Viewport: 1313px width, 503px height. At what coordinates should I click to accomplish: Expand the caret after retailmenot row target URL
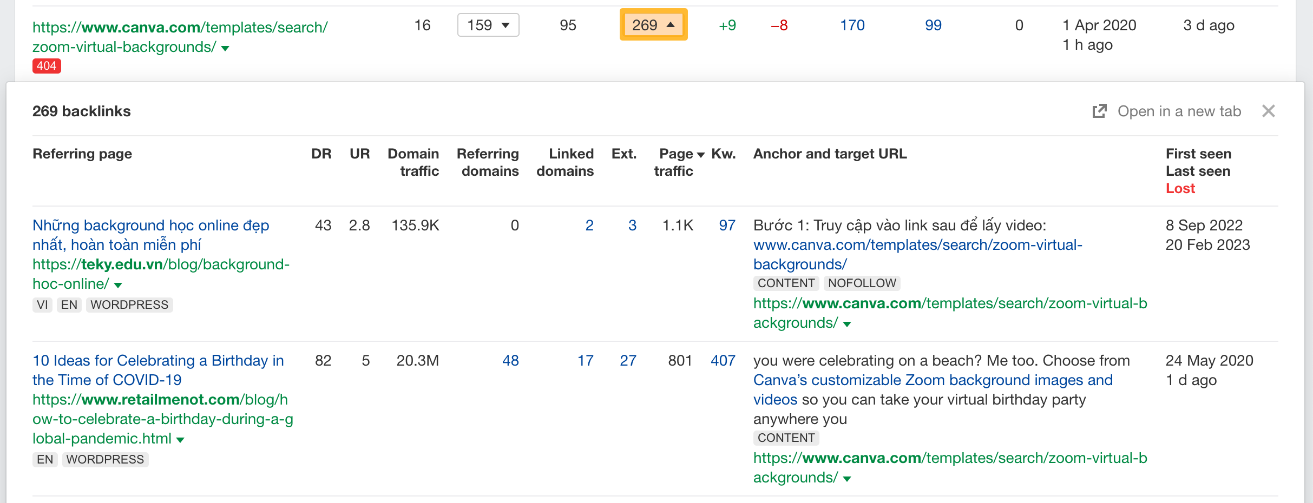847,479
